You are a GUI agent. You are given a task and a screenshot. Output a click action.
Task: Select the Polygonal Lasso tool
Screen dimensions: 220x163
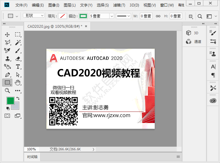pyautogui.click(x=7, y=43)
